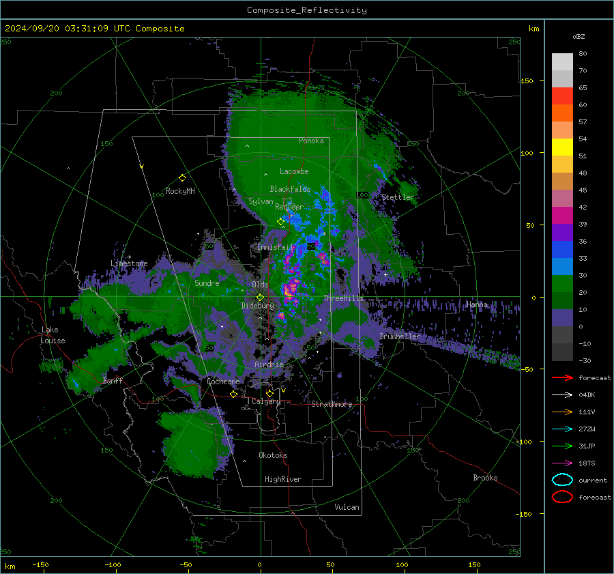Click the RockyMH label
Screen dimensions: 614x574
click(x=180, y=191)
